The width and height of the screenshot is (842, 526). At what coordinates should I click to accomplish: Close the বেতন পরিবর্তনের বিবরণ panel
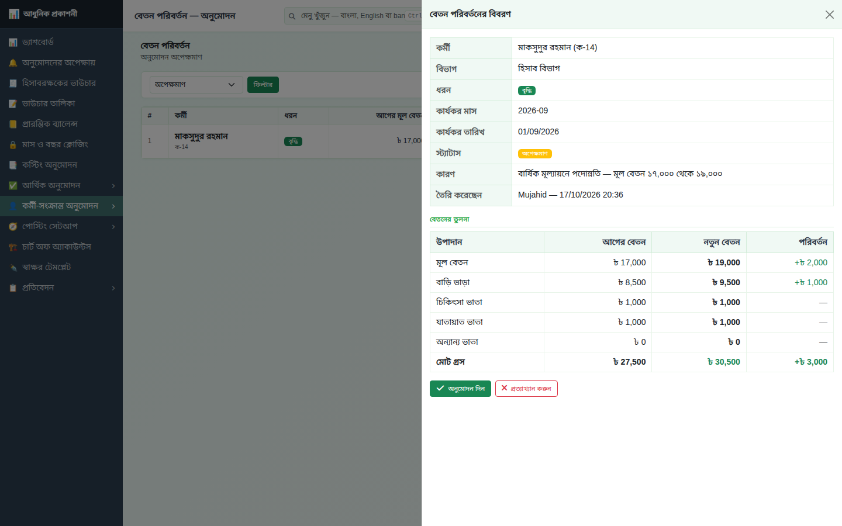[x=829, y=15]
